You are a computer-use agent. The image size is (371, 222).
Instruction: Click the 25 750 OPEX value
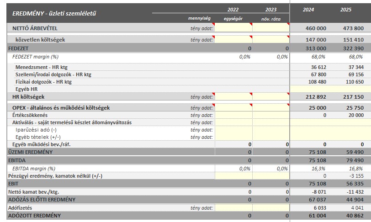(x=355, y=108)
